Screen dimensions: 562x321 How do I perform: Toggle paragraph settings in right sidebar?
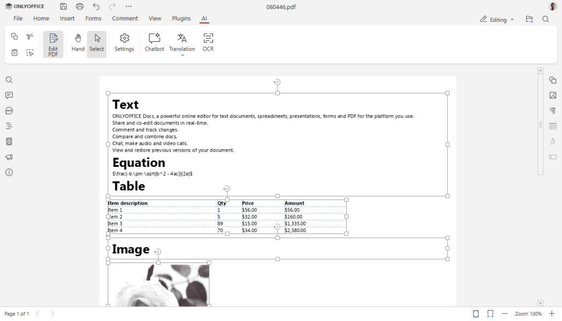[552, 110]
